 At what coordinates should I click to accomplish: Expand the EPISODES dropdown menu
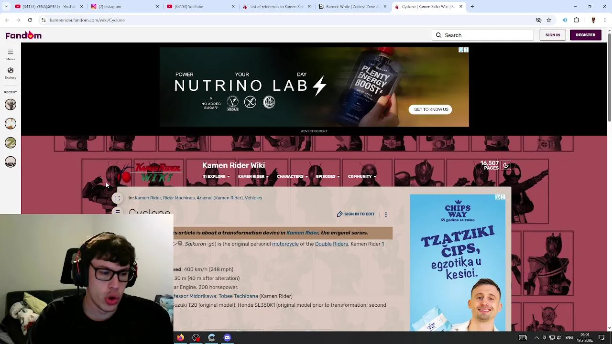tap(328, 177)
